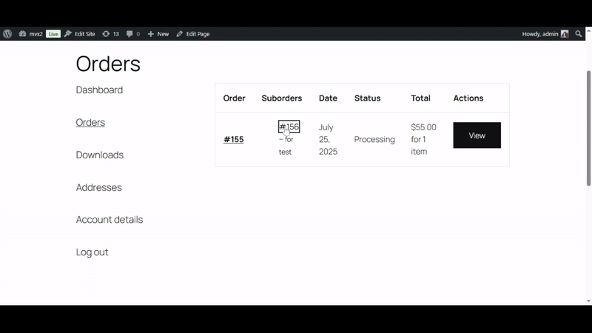Open the comments bubble icon
This screenshot has height=333, width=592.
tap(133, 34)
